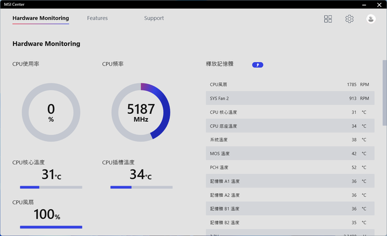This screenshot has height=236, width=387.
Task: Select the CPU 底座溫度 34 °C row
Action: click(x=290, y=126)
